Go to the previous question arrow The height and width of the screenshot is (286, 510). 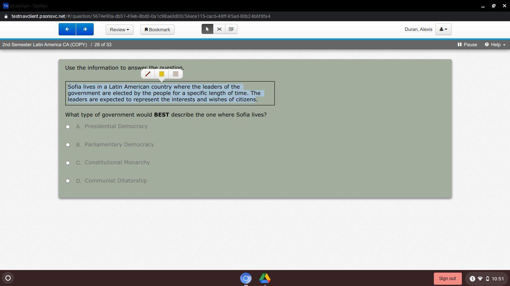[67, 29]
